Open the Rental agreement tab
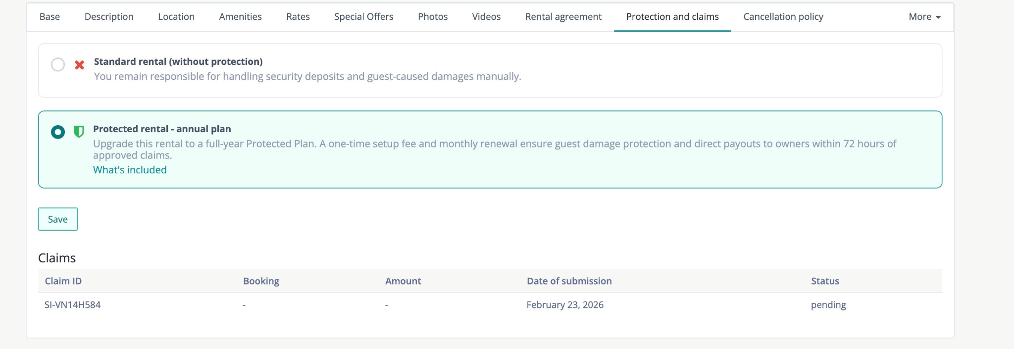 (563, 17)
